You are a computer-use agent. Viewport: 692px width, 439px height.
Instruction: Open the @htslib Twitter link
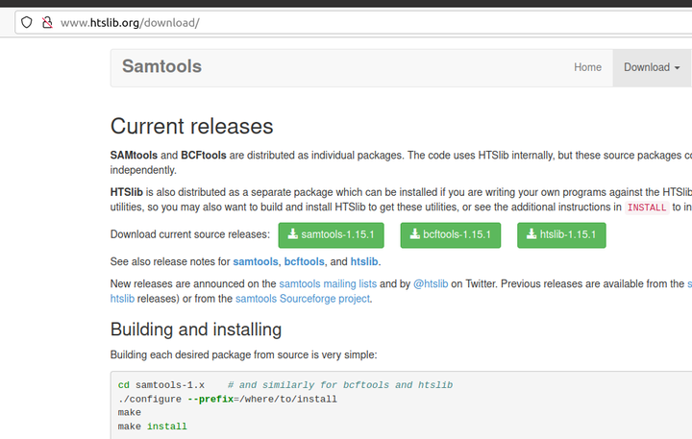pos(432,284)
